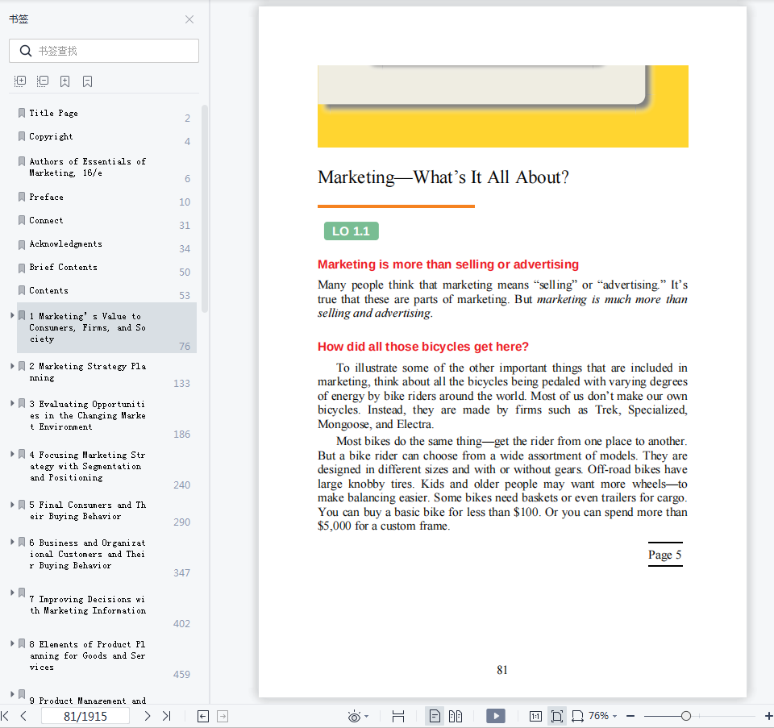Open the 76% zoom level dropdown
This screenshot has height=728, width=774.
click(x=603, y=716)
